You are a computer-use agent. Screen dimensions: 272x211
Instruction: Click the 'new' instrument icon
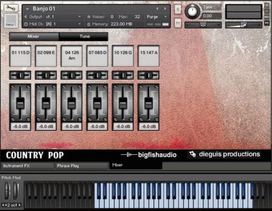point(10,20)
